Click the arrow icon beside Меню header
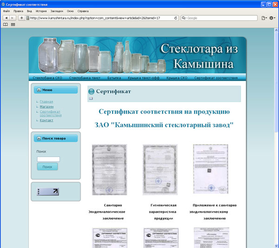Viewport: 279px width, 248px height. [39, 90]
